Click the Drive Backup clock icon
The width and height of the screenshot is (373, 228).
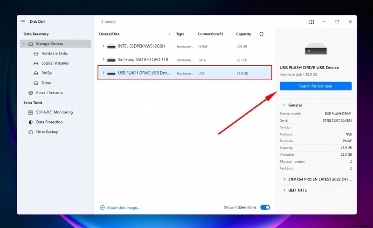(31, 132)
